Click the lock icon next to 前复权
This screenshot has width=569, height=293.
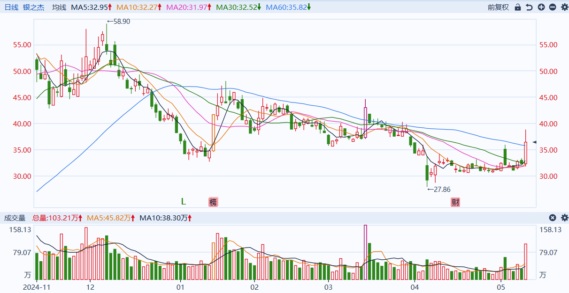[x=518, y=7]
